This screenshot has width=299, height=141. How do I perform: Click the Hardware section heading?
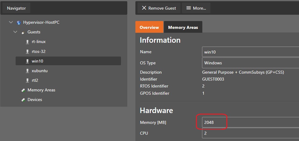coord(156,110)
